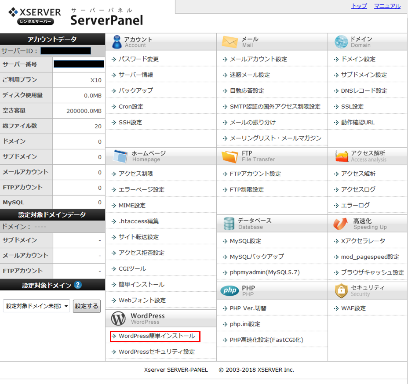Open MySQLバックアップ
Screen dimensions: 408x384
(257, 257)
